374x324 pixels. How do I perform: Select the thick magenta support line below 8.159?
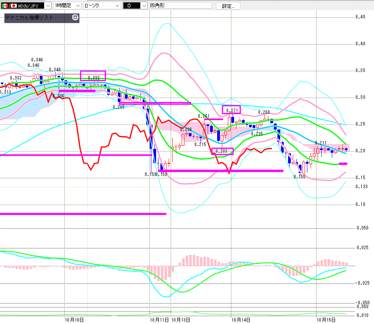coord(221,171)
